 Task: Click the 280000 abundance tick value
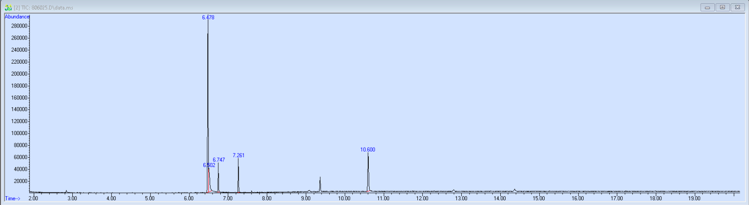point(18,26)
